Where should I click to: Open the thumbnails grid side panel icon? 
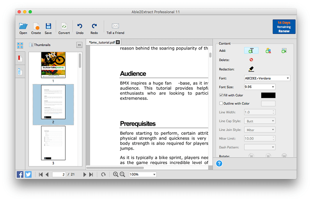coord(20,45)
